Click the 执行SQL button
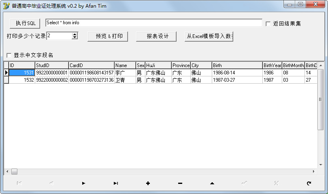This screenshot has height=194, width=328. [x=25, y=23]
